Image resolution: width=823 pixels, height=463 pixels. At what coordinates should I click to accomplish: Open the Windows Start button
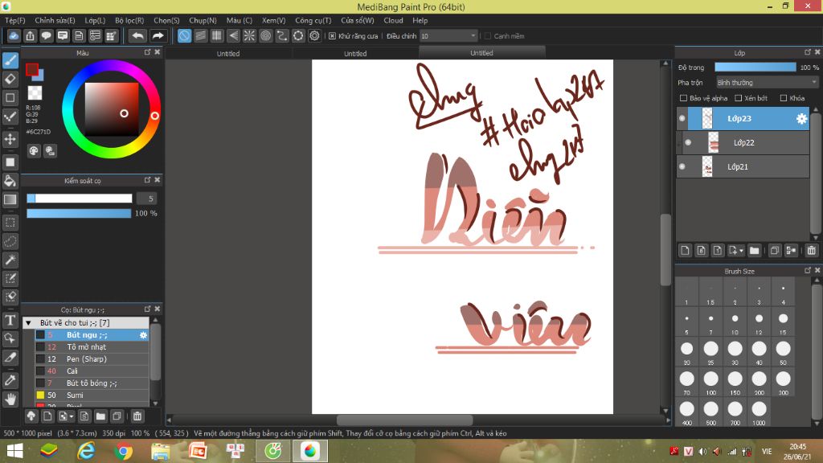[x=14, y=451]
